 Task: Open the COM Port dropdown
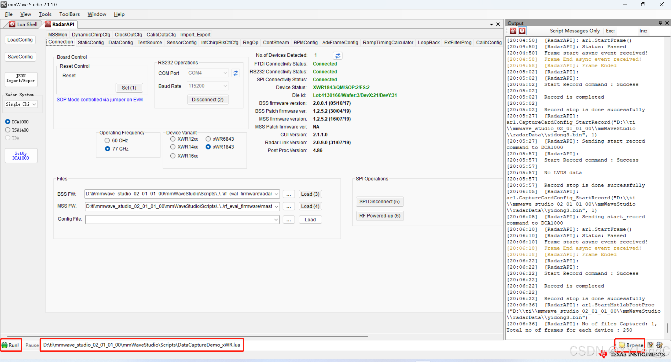[225, 73]
